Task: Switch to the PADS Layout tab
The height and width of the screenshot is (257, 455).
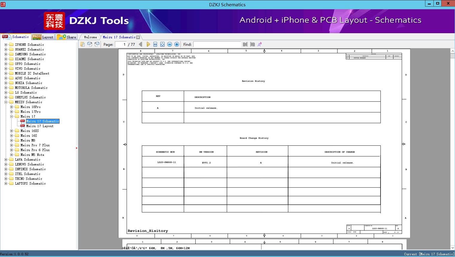Action: (x=42, y=37)
